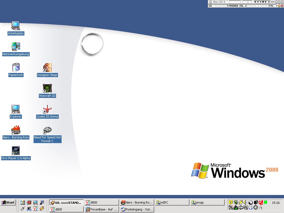Click the Start button
The image size is (284, 213).
(8, 202)
